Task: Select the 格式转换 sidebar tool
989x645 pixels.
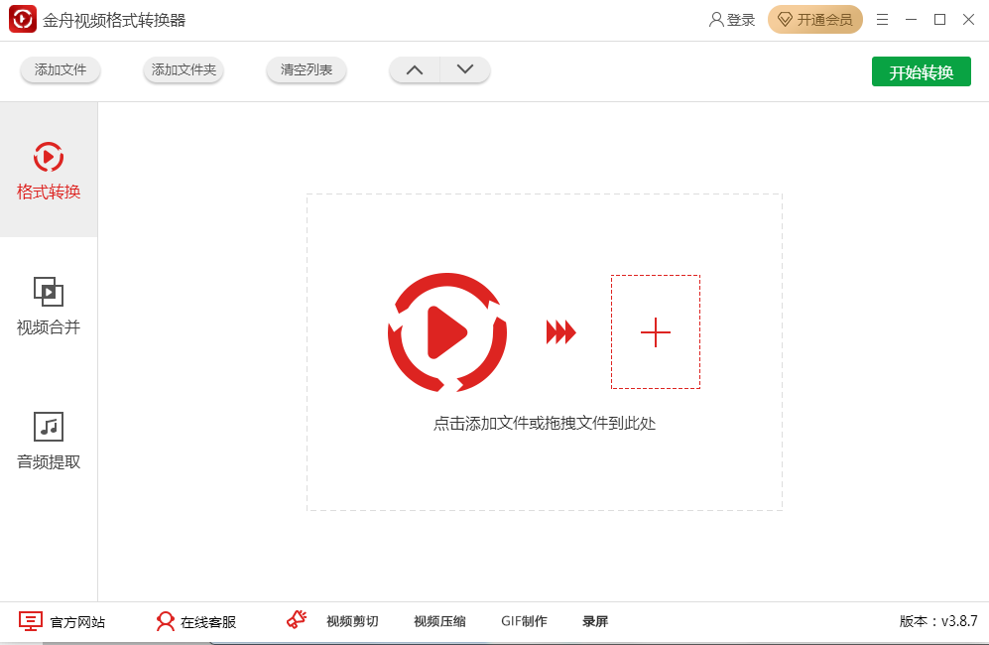Action: 49,171
